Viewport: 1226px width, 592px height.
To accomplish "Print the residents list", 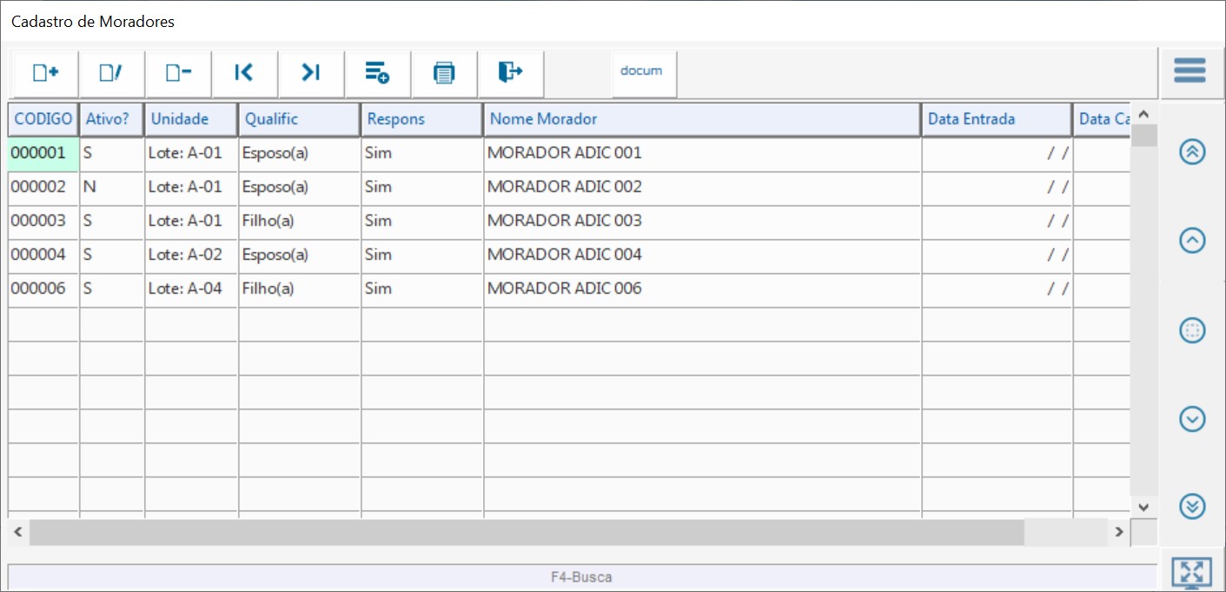I will [444, 73].
